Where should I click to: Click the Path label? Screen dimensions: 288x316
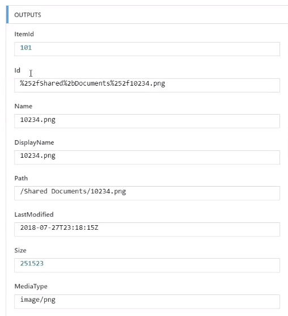pyautogui.click(x=21, y=178)
